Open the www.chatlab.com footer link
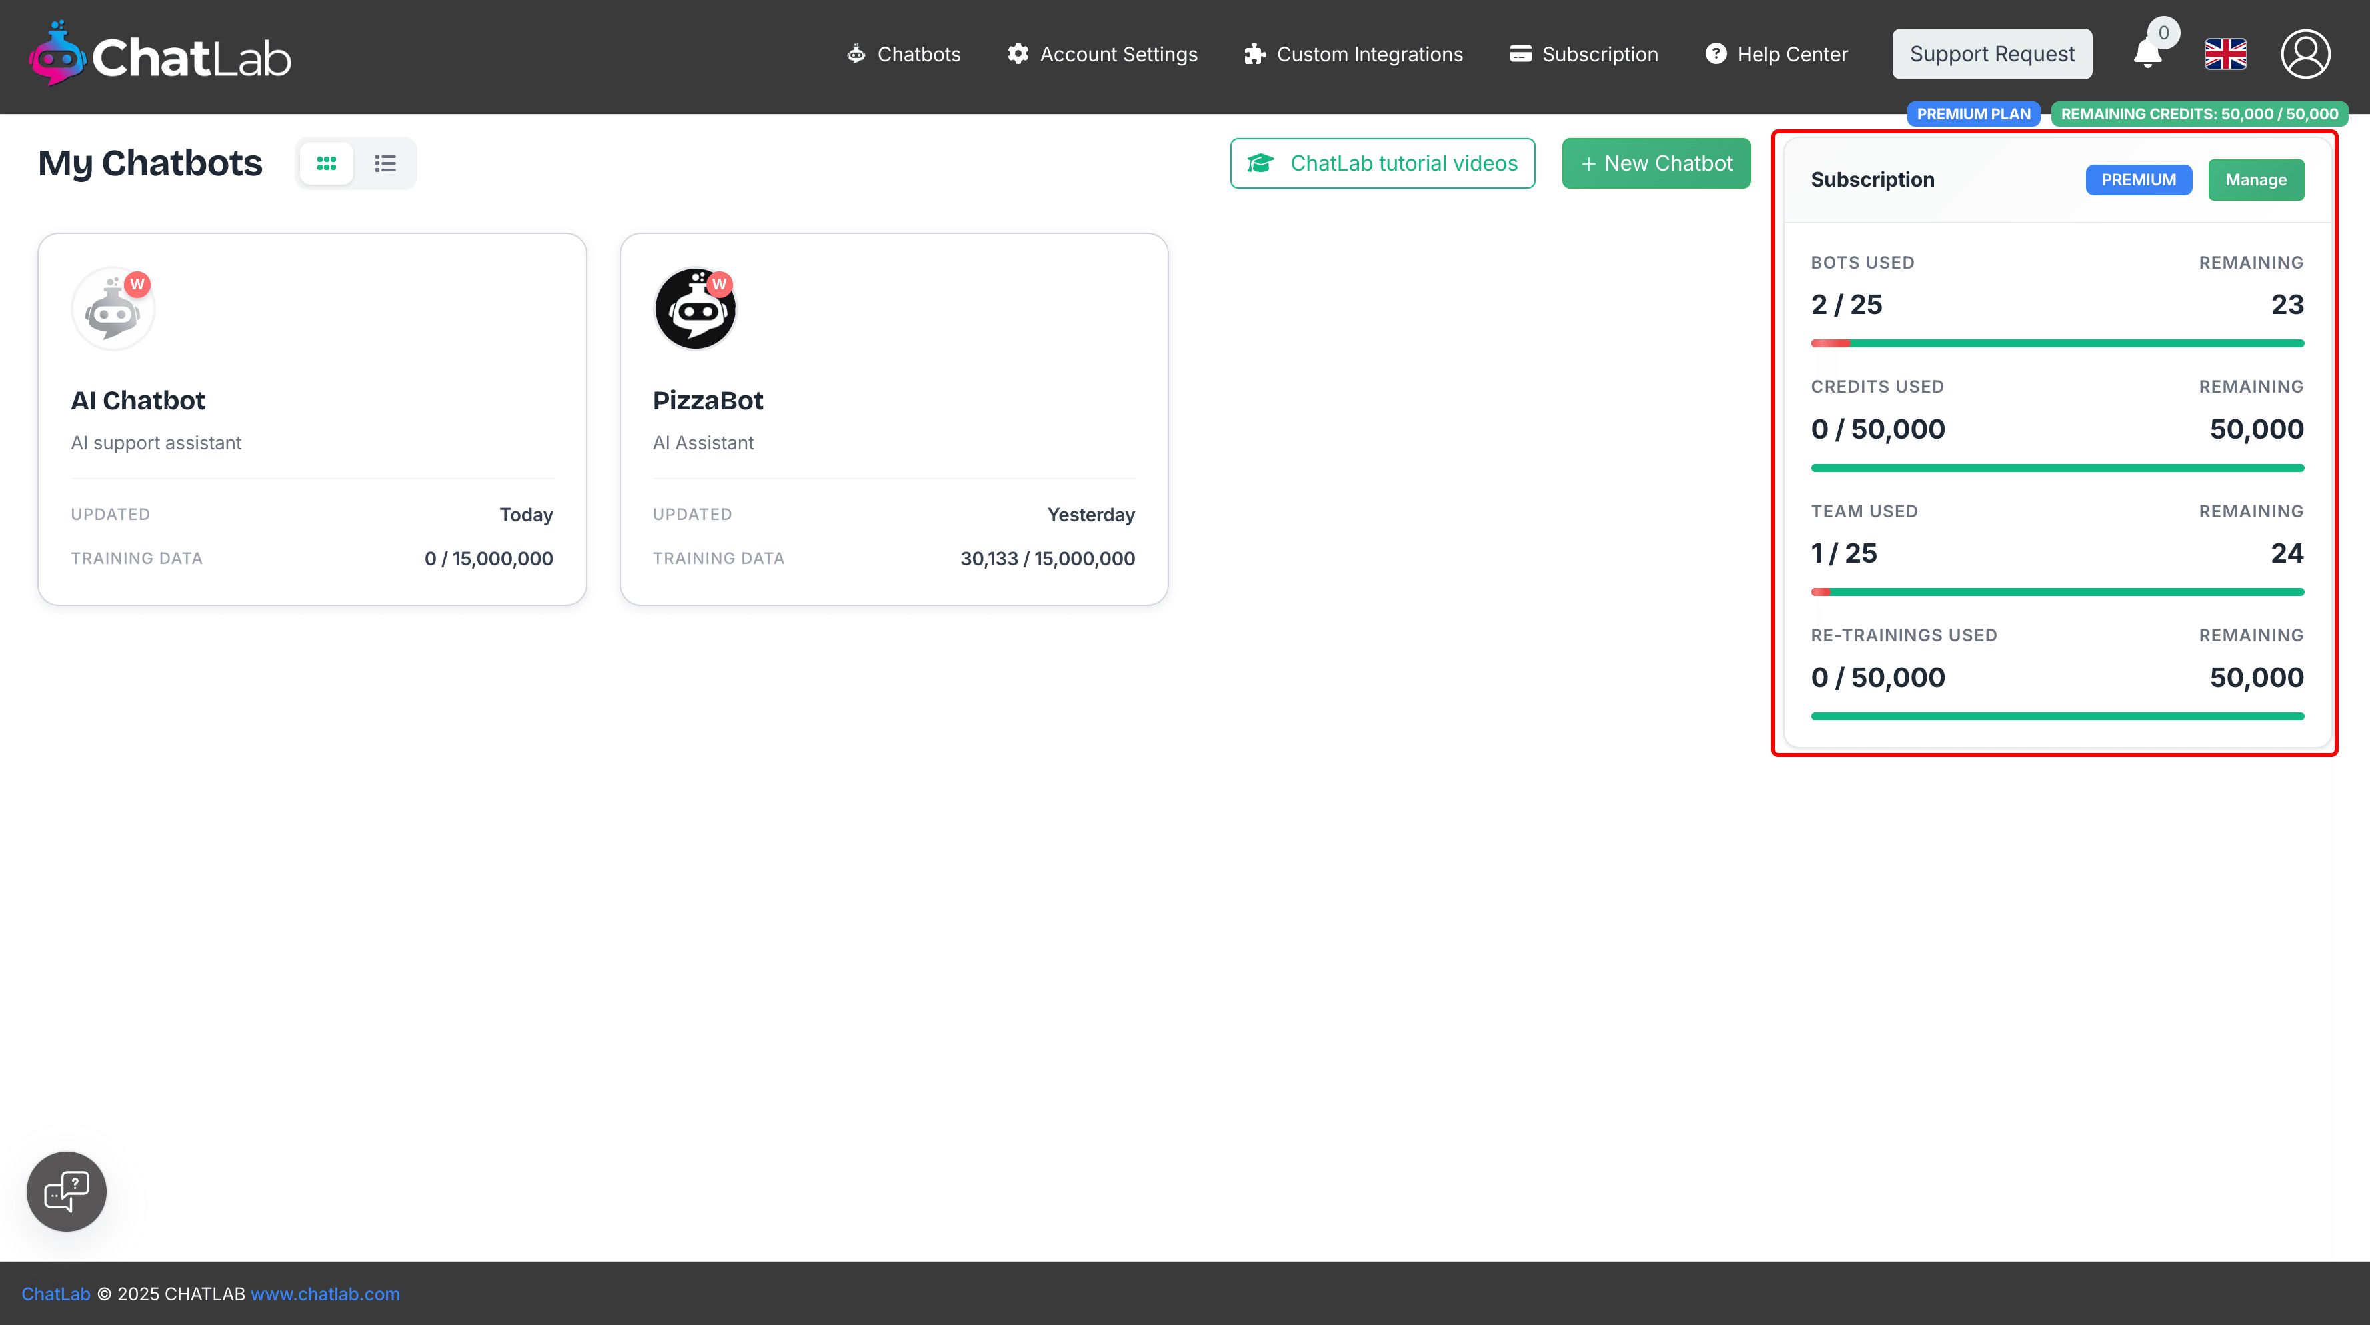 (x=325, y=1294)
